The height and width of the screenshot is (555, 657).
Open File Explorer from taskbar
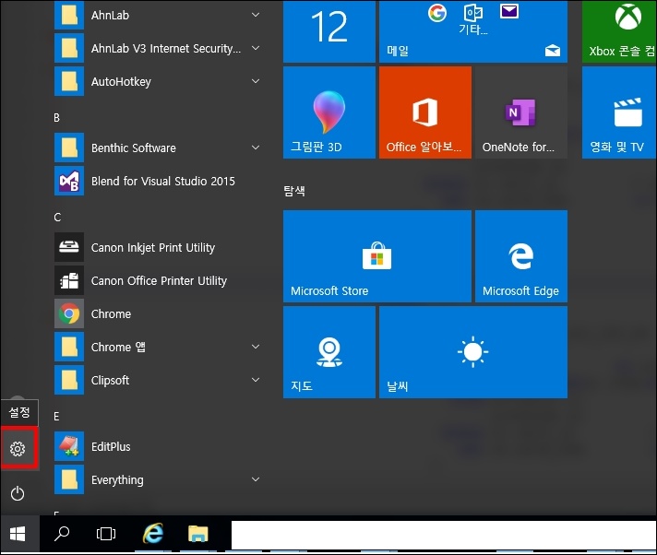click(198, 534)
